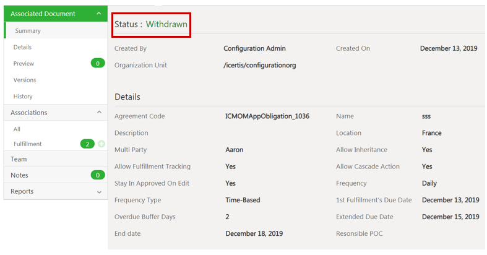
Task: Click the Fulfillment count badge showing 2
Action: 87,144
